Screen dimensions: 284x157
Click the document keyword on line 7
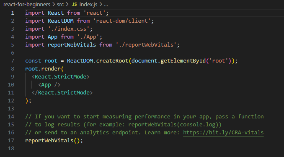145,60
